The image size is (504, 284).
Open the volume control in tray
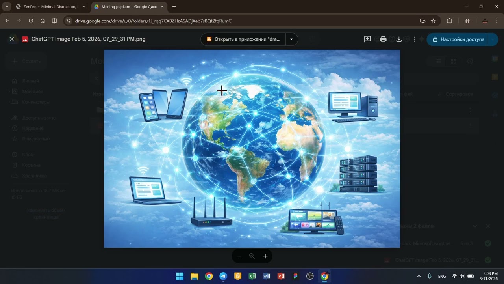tap(462, 276)
